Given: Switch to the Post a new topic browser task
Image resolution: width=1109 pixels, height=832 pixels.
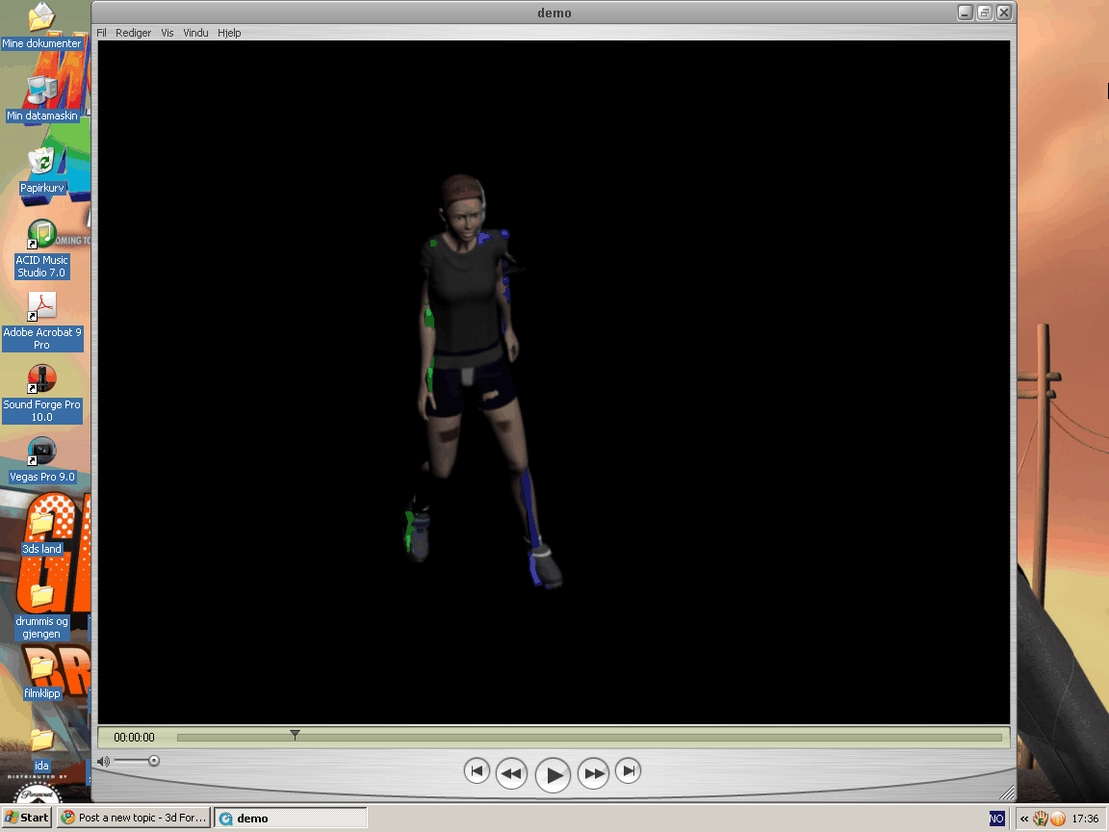Looking at the screenshot, I should [x=134, y=818].
